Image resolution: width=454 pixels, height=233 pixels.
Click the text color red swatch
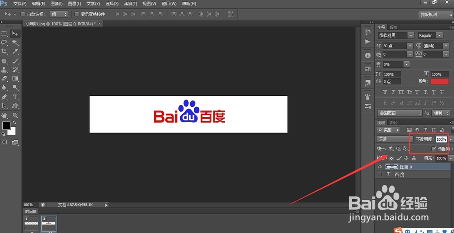[x=440, y=81]
